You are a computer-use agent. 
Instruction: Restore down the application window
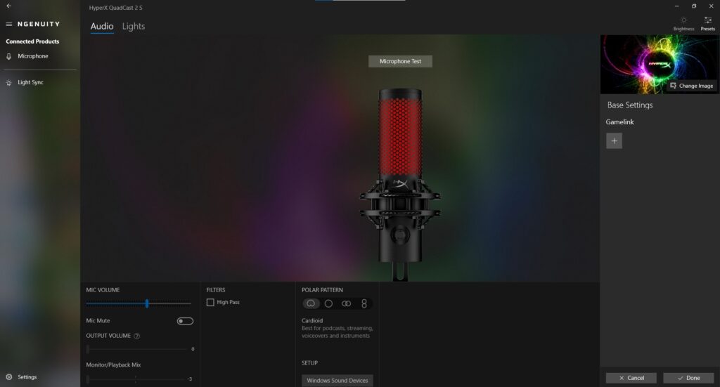tap(694, 6)
